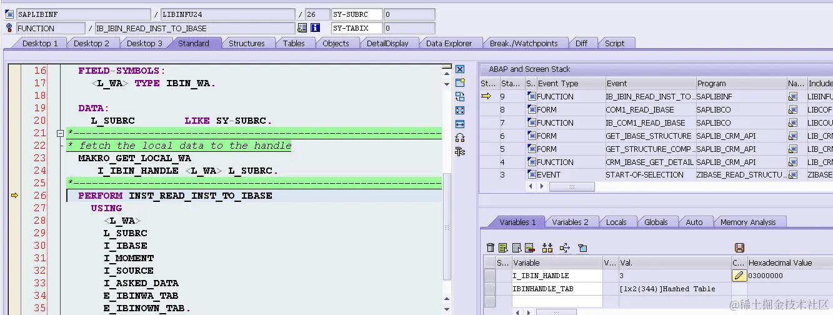The width and height of the screenshot is (833, 315).
Task: Click the arrow export icon in variables toolbar
Action: (x=565, y=248)
